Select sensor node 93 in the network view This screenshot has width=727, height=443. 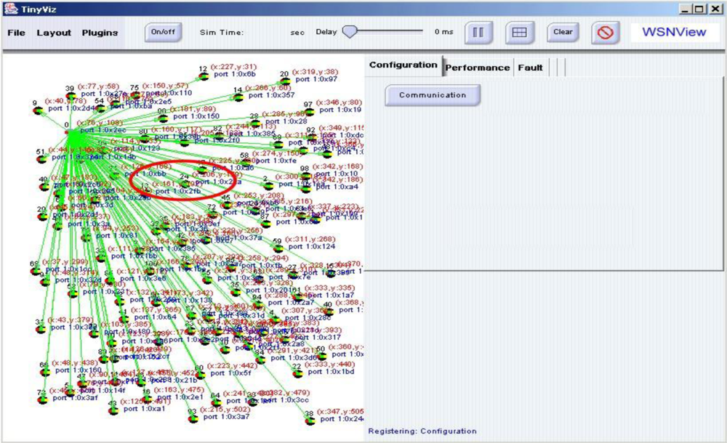[x=193, y=418]
